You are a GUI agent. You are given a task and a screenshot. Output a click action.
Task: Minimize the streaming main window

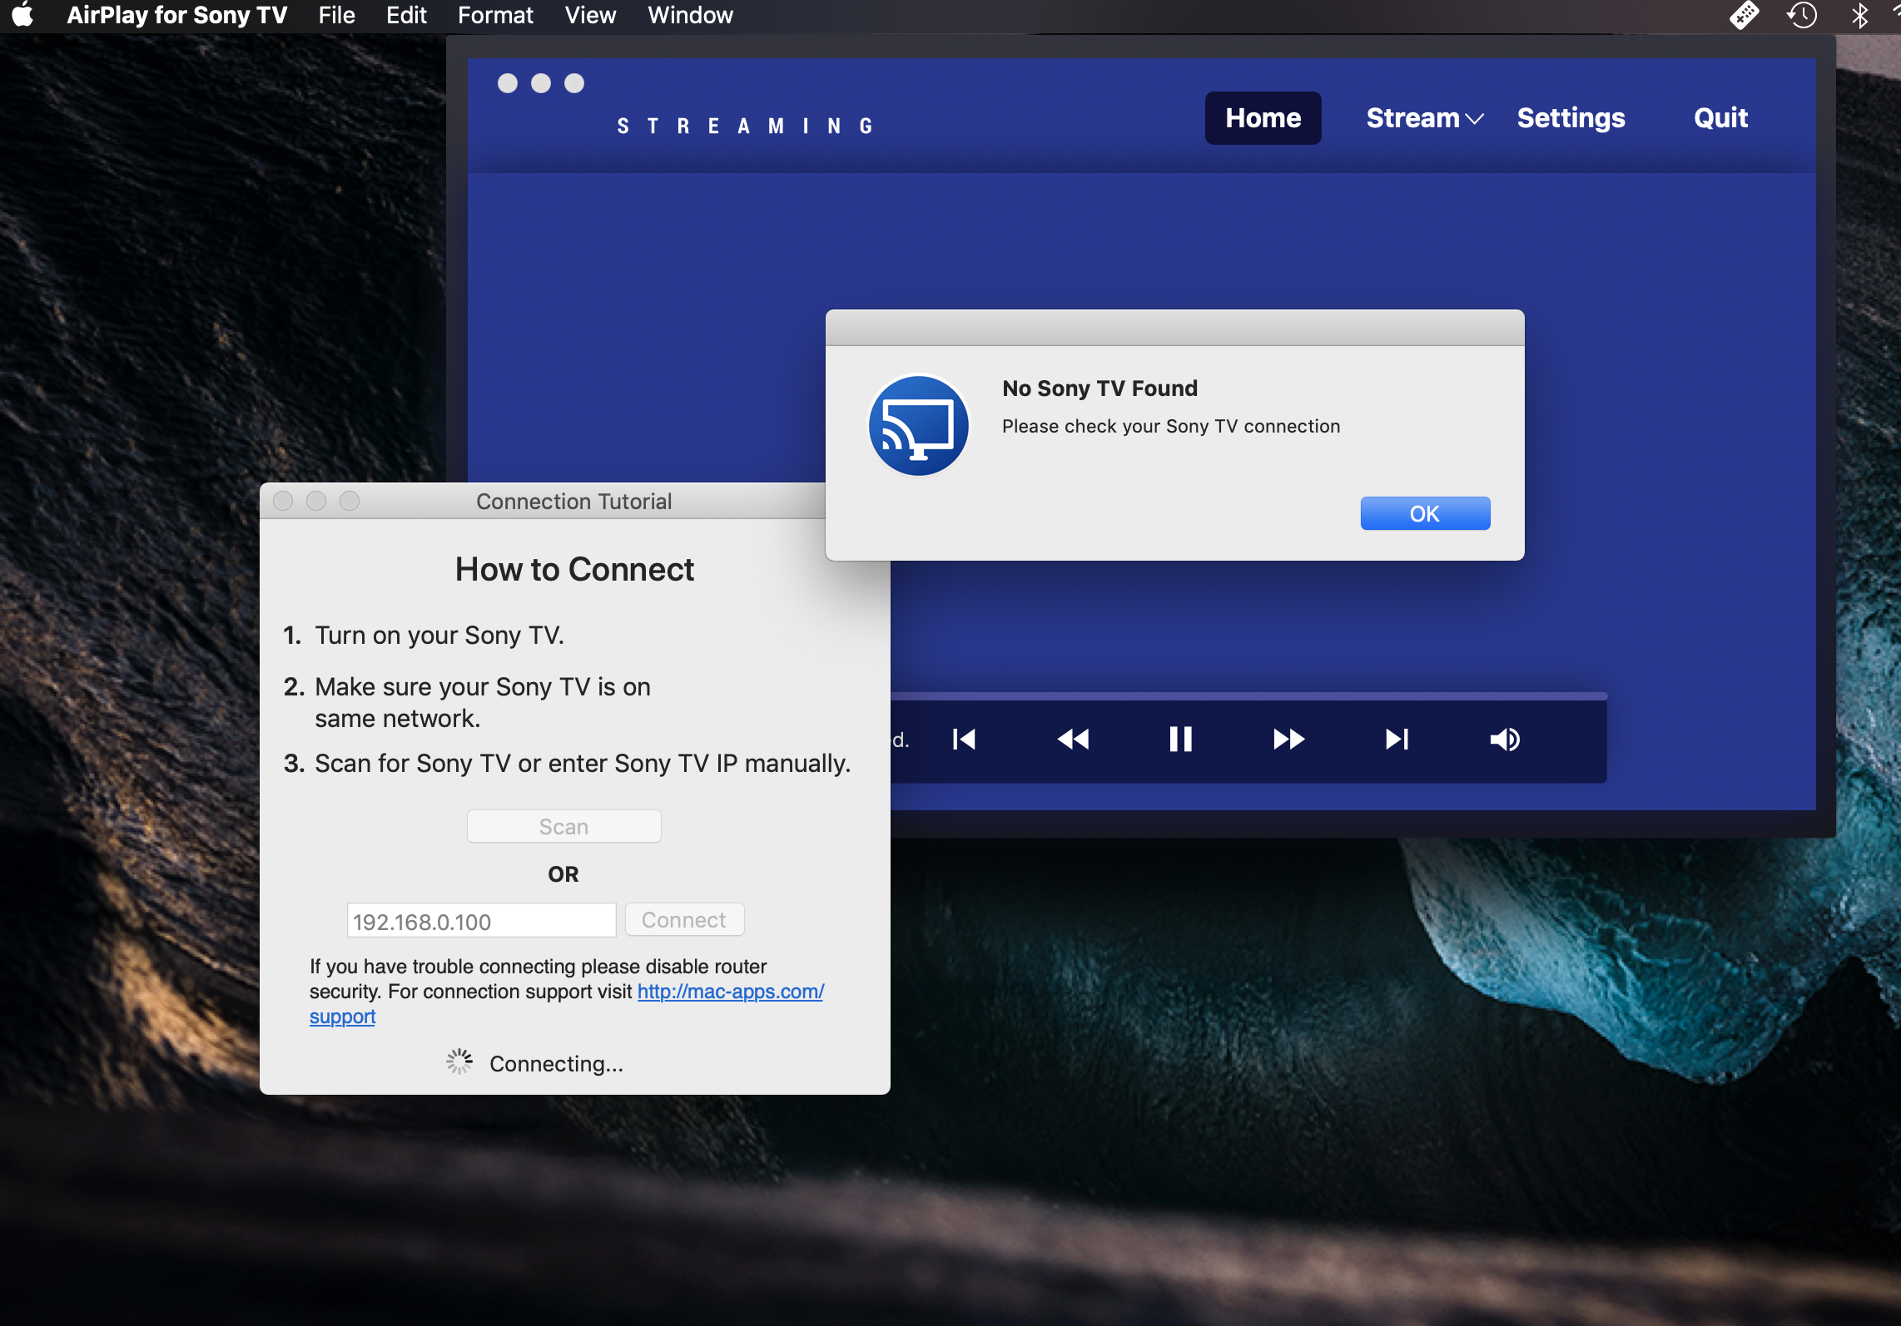pos(541,83)
